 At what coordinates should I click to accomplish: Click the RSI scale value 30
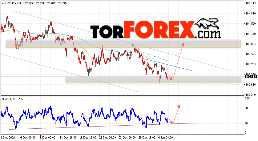(x=246, y=123)
